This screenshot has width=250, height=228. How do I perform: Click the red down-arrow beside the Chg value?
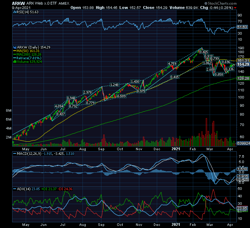[235, 8]
